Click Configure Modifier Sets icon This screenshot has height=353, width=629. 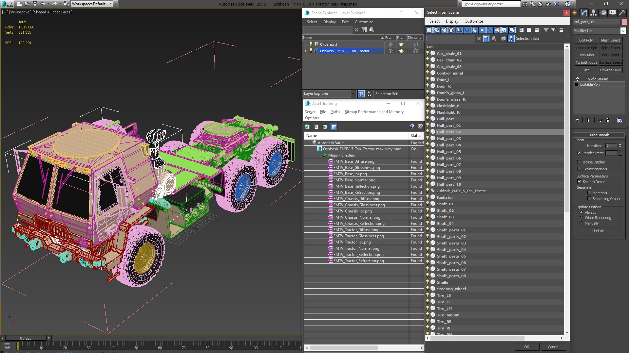(x=619, y=120)
